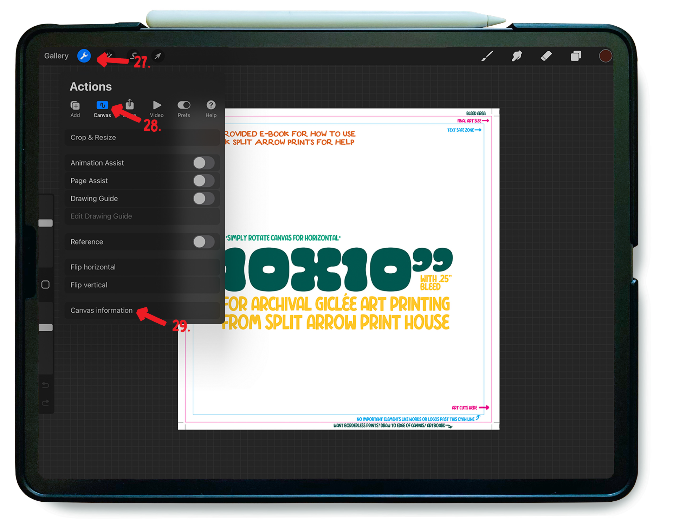
Task: Choose Flip horizontal
Action: 142,267
